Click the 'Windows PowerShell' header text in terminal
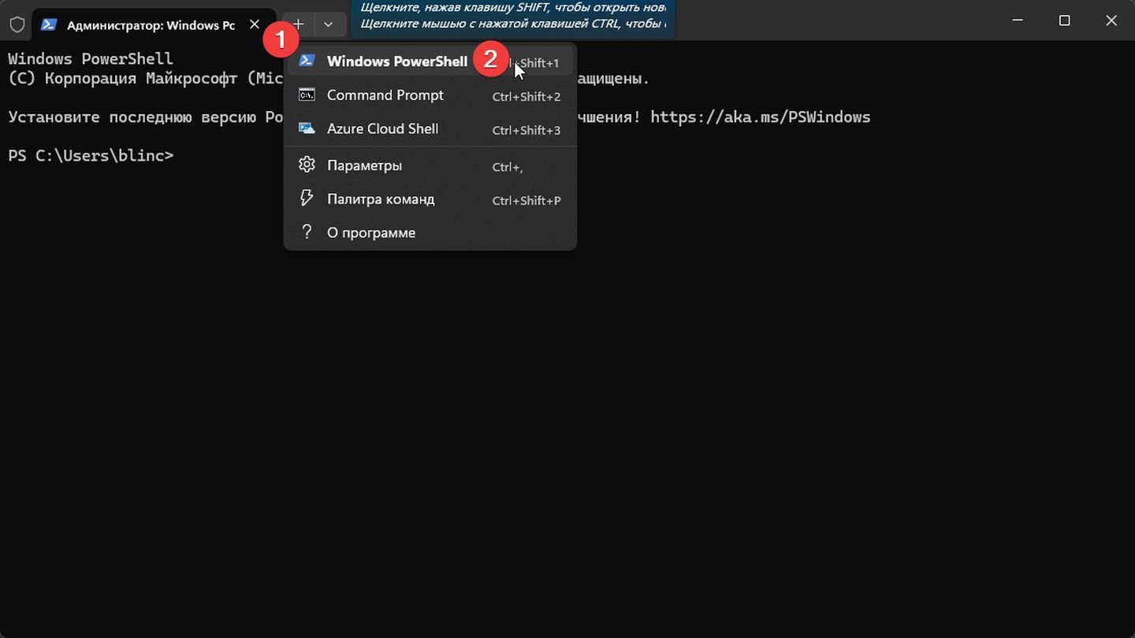1135x638 pixels. coord(91,59)
